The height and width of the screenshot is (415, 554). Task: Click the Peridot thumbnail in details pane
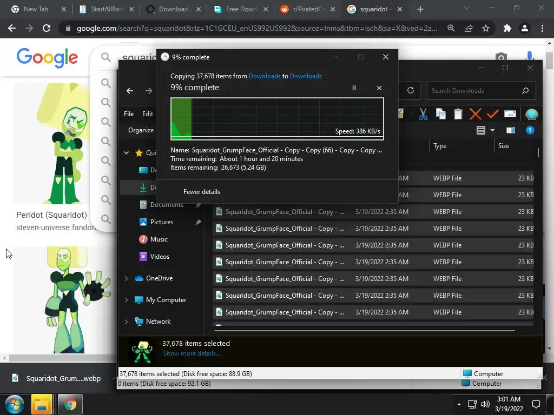click(142, 351)
